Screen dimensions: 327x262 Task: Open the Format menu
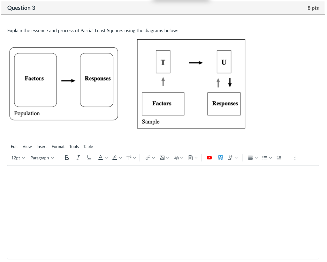[x=58, y=146]
